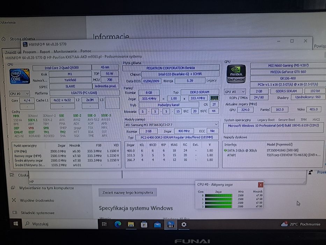Open the Mail app from the taskbar
Screen dimensions: 326x245
point(157,225)
